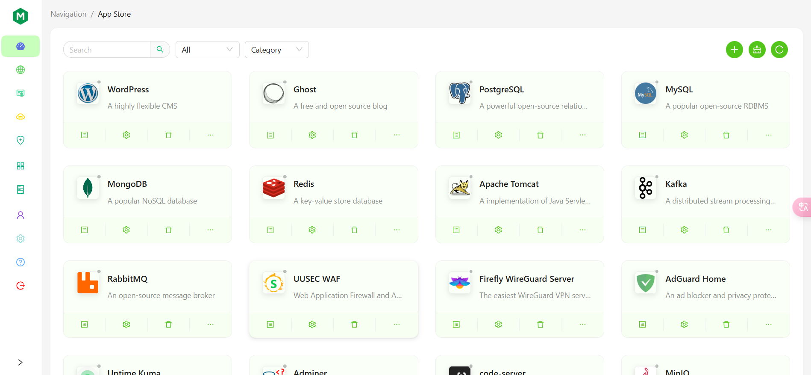Open RabbitMQ gear settings icon

pyautogui.click(x=126, y=325)
